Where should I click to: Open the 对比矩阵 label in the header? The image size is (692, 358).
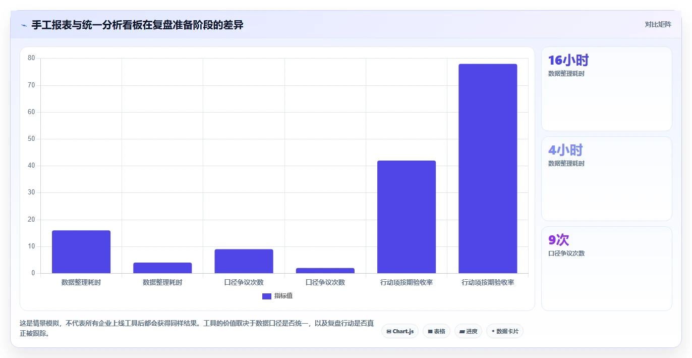pos(658,24)
